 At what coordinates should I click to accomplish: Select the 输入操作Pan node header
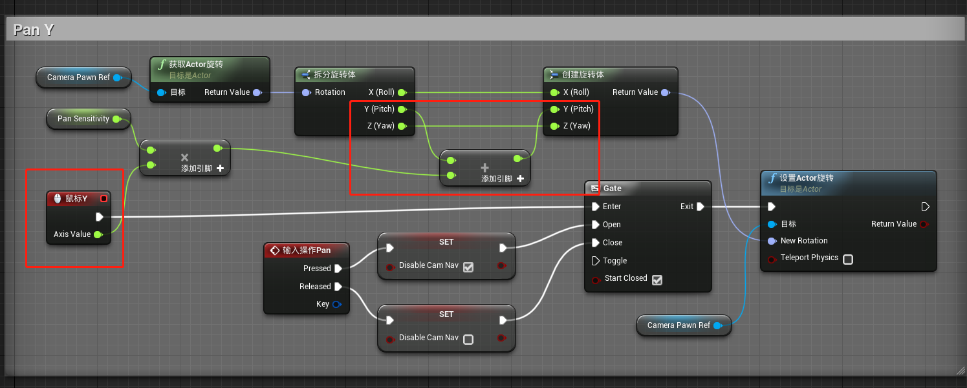coord(307,250)
